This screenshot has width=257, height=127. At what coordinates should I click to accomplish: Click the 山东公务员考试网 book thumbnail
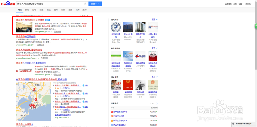pyautogui.click(x=153, y=56)
